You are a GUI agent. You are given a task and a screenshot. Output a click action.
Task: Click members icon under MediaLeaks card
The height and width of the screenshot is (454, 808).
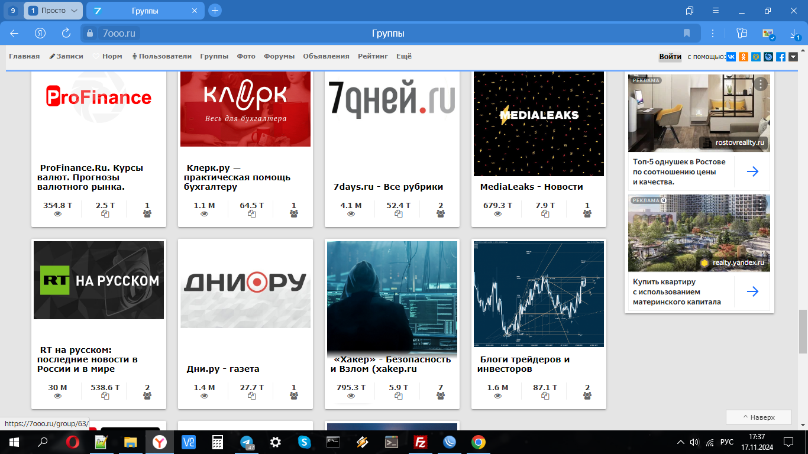coord(587,214)
